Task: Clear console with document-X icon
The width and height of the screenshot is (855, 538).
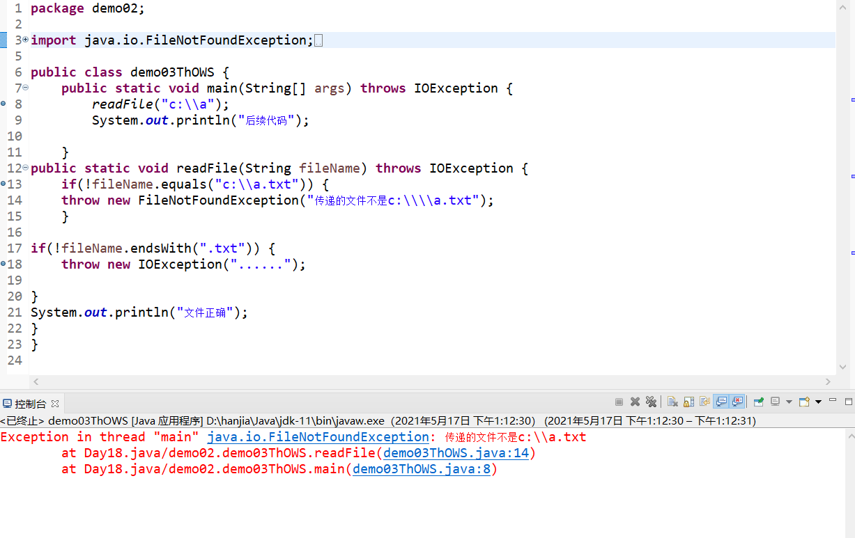Action: tap(672, 402)
